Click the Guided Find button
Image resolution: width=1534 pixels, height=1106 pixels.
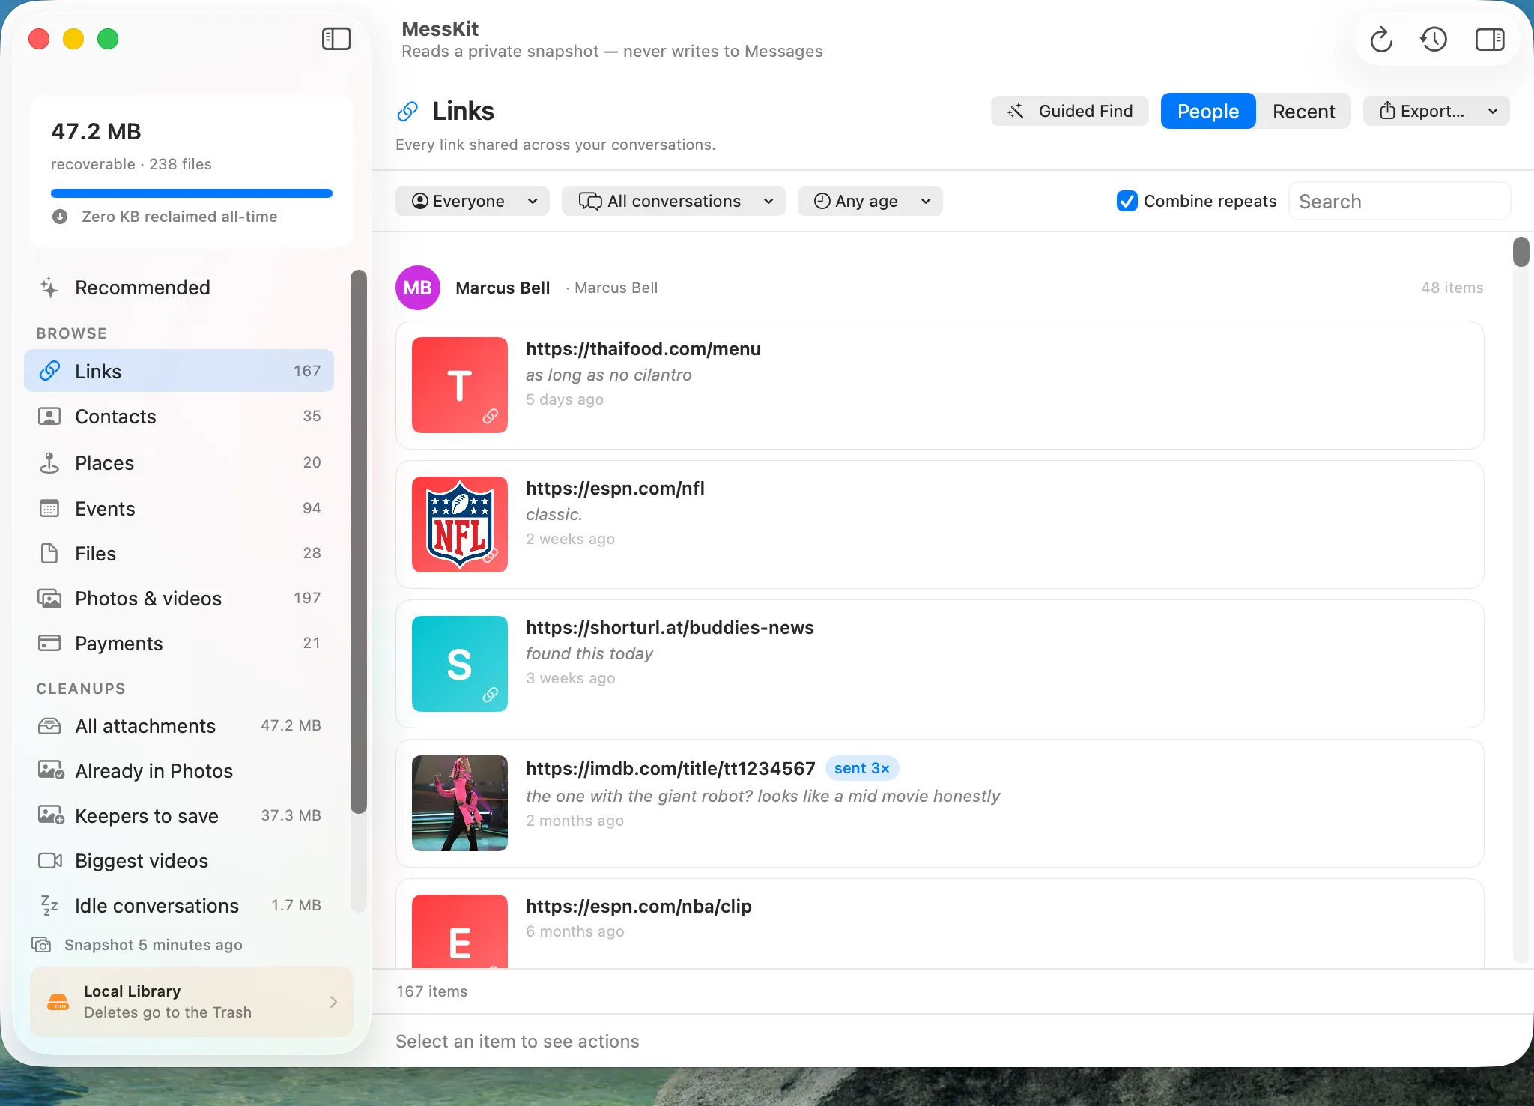[1070, 111]
